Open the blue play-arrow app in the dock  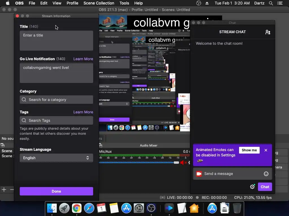[x=169, y=208]
